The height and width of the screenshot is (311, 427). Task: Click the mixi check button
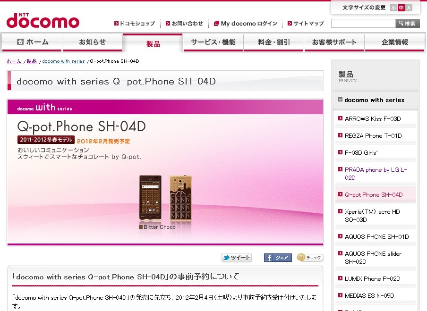point(310,257)
